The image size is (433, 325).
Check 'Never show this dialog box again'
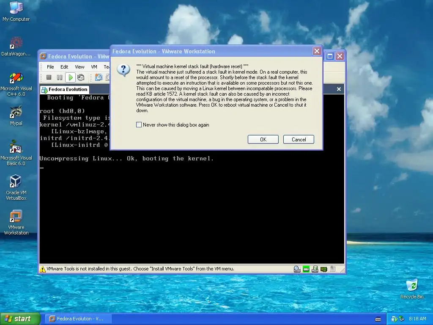139,125
